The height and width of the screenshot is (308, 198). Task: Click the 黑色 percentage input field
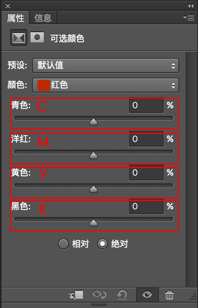click(146, 207)
